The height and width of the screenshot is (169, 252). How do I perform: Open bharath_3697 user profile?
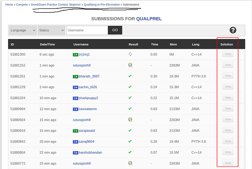click(x=89, y=76)
